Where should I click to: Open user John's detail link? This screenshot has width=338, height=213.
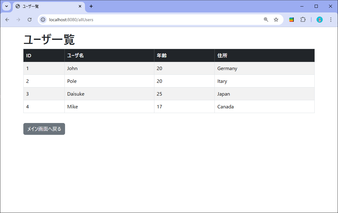pyautogui.click(x=72, y=68)
